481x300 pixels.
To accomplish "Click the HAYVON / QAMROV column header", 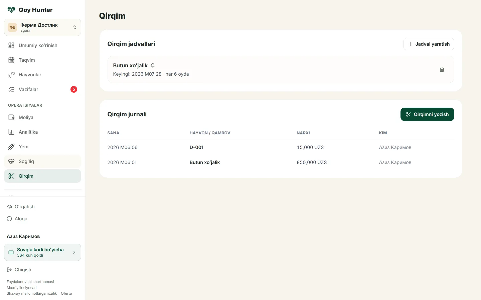I will coord(210,133).
